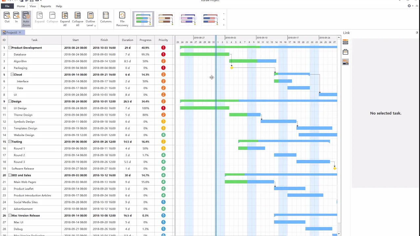Click the priority 5 icon for Social Media Sites
The height and width of the screenshot is (236, 420).
[163, 202]
